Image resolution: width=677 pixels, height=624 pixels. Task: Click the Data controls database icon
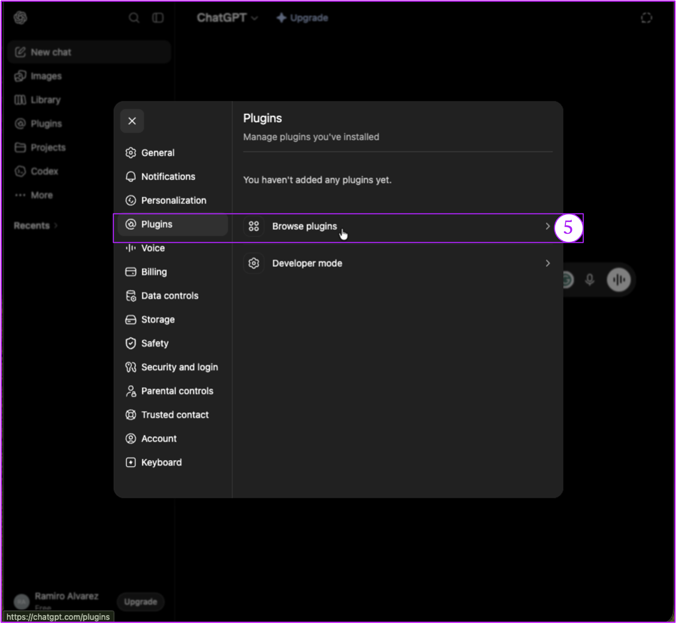(131, 296)
